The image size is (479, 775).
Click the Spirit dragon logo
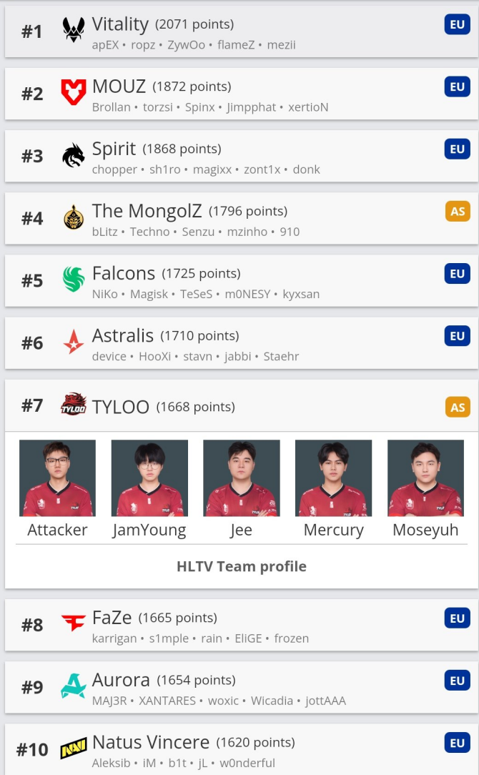[x=74, y=156]
